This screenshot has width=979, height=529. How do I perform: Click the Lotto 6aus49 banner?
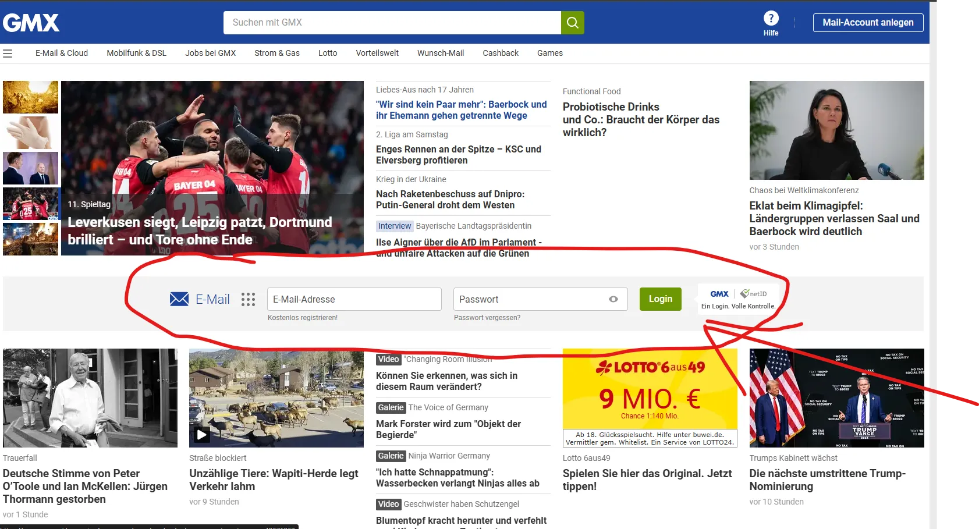[x=650, y=398]
